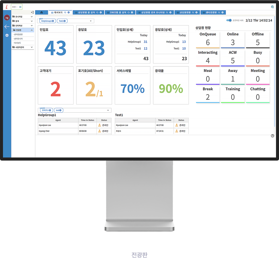The width and height of the screenshot is (279, 260).
Task: Open settings gear in left blue bar
Action: 7,35
